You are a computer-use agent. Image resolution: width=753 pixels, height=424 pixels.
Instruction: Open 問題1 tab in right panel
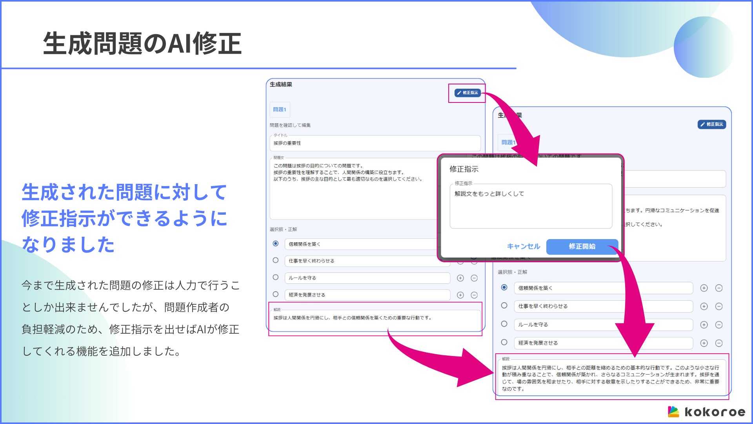point(507,143)
